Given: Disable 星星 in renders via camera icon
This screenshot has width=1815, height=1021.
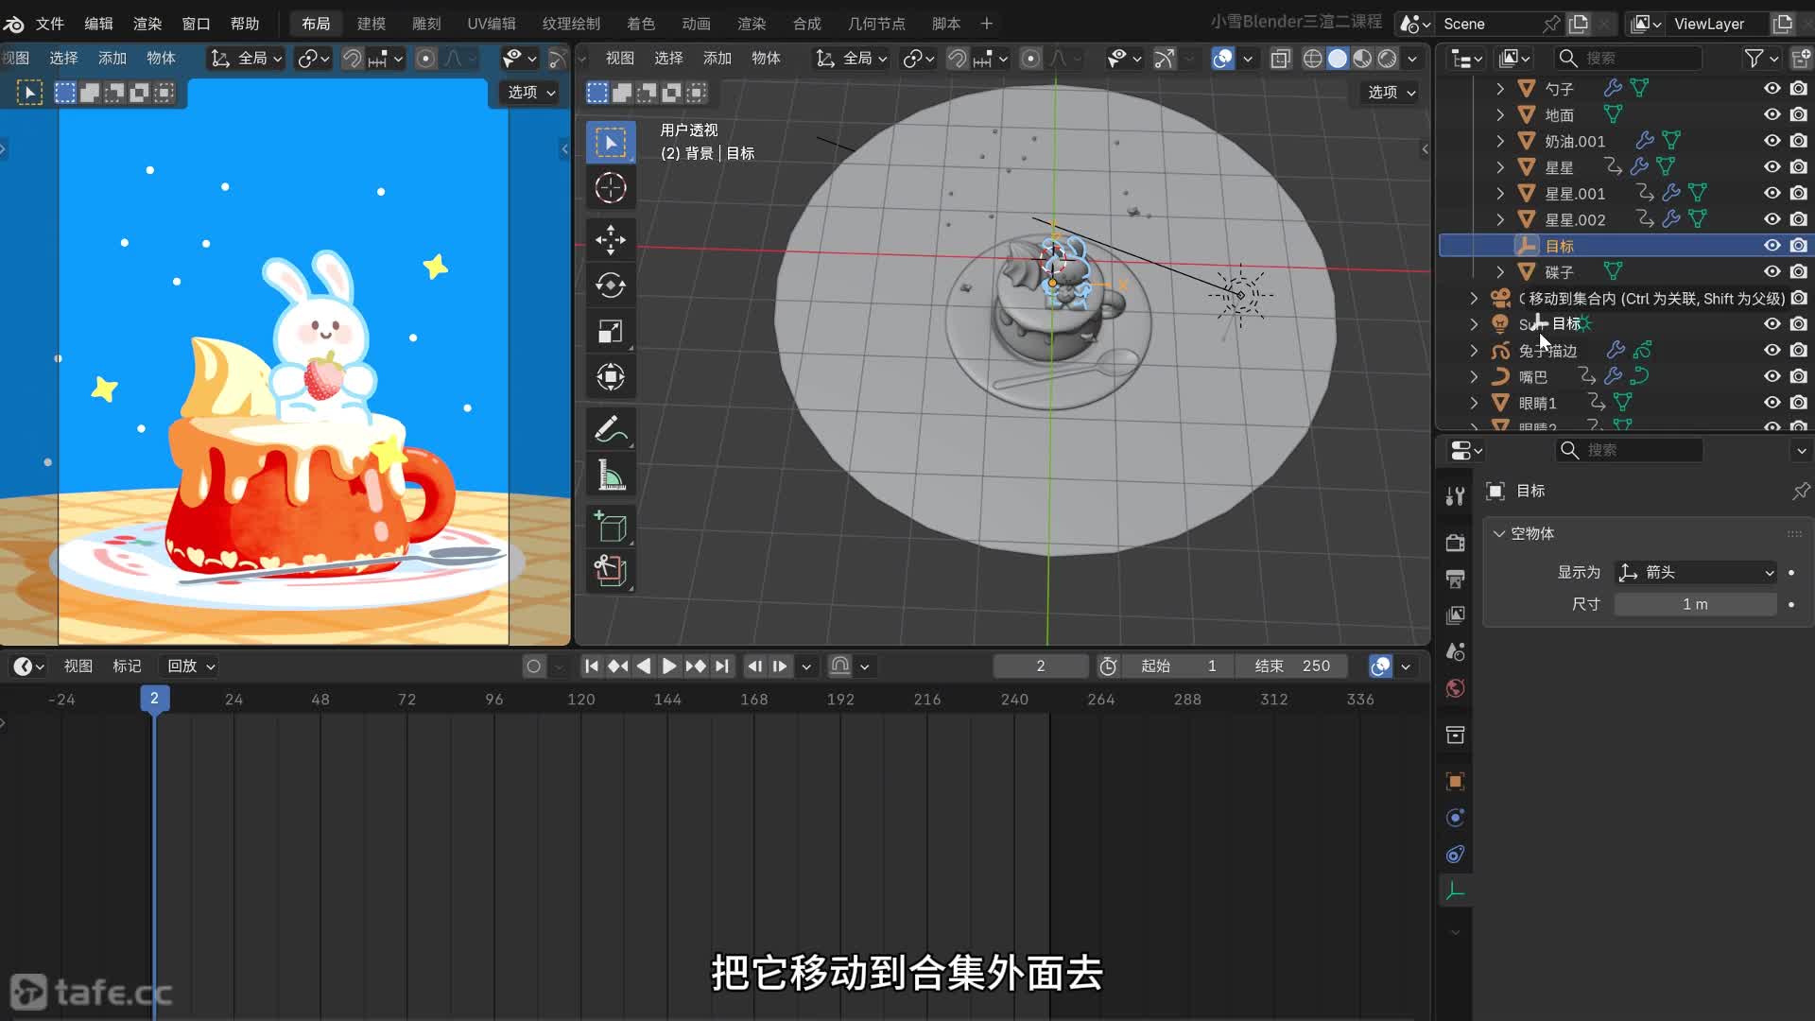Looking at the screenshot, I should [x=1799, y=167].
